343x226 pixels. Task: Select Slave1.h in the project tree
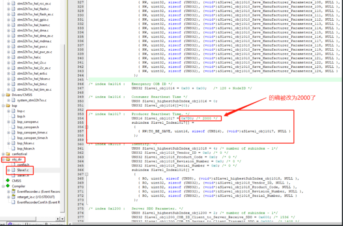tap(23, 175)
